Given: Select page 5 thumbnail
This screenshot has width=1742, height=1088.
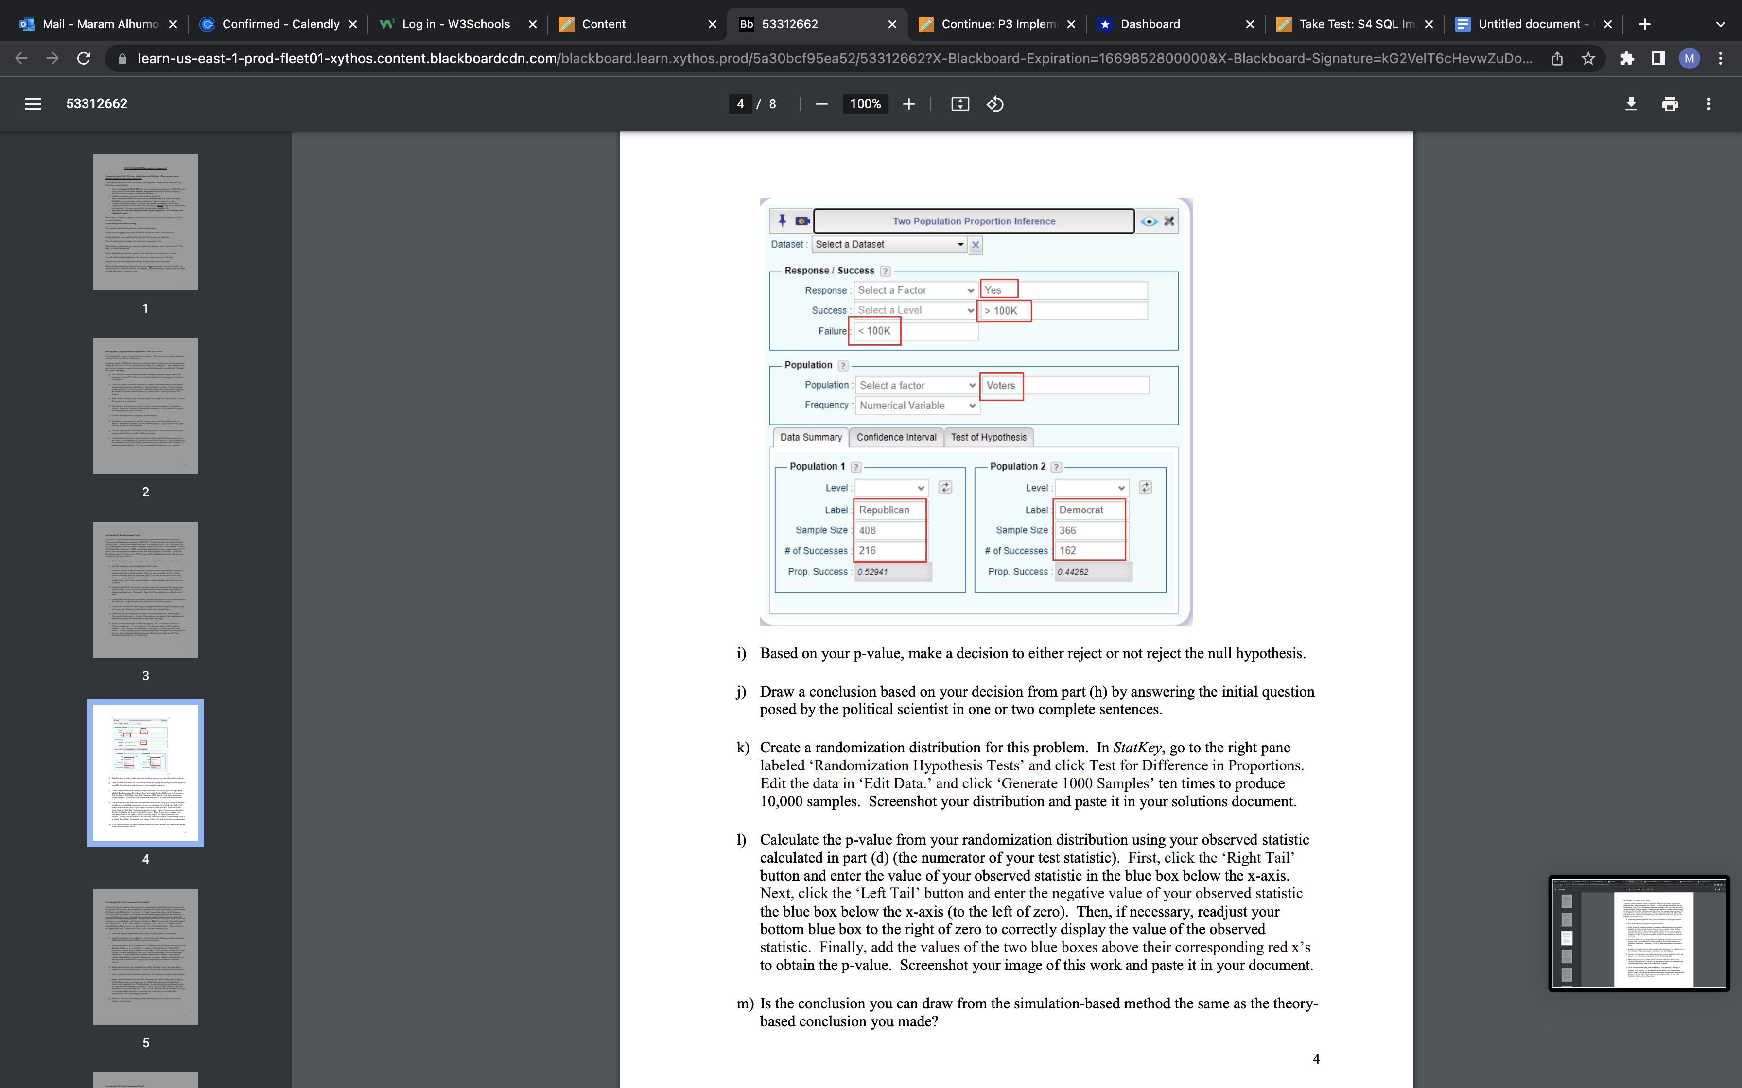Looking at the screenshot, I should (x=145, y=956).
